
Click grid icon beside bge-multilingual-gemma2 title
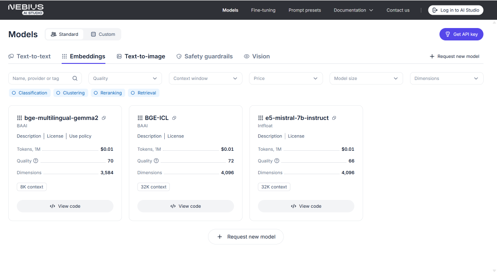pyautogui.click(x=19, y=118)
